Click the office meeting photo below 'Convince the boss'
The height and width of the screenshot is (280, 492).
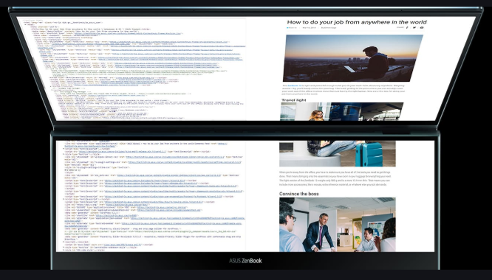[338, 224]
